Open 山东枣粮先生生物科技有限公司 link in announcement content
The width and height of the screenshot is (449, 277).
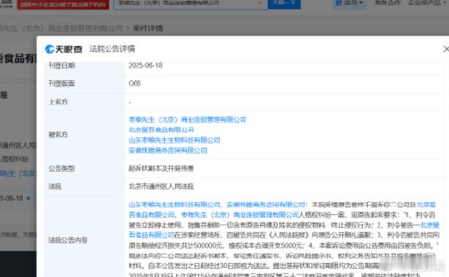coord(174,205)
